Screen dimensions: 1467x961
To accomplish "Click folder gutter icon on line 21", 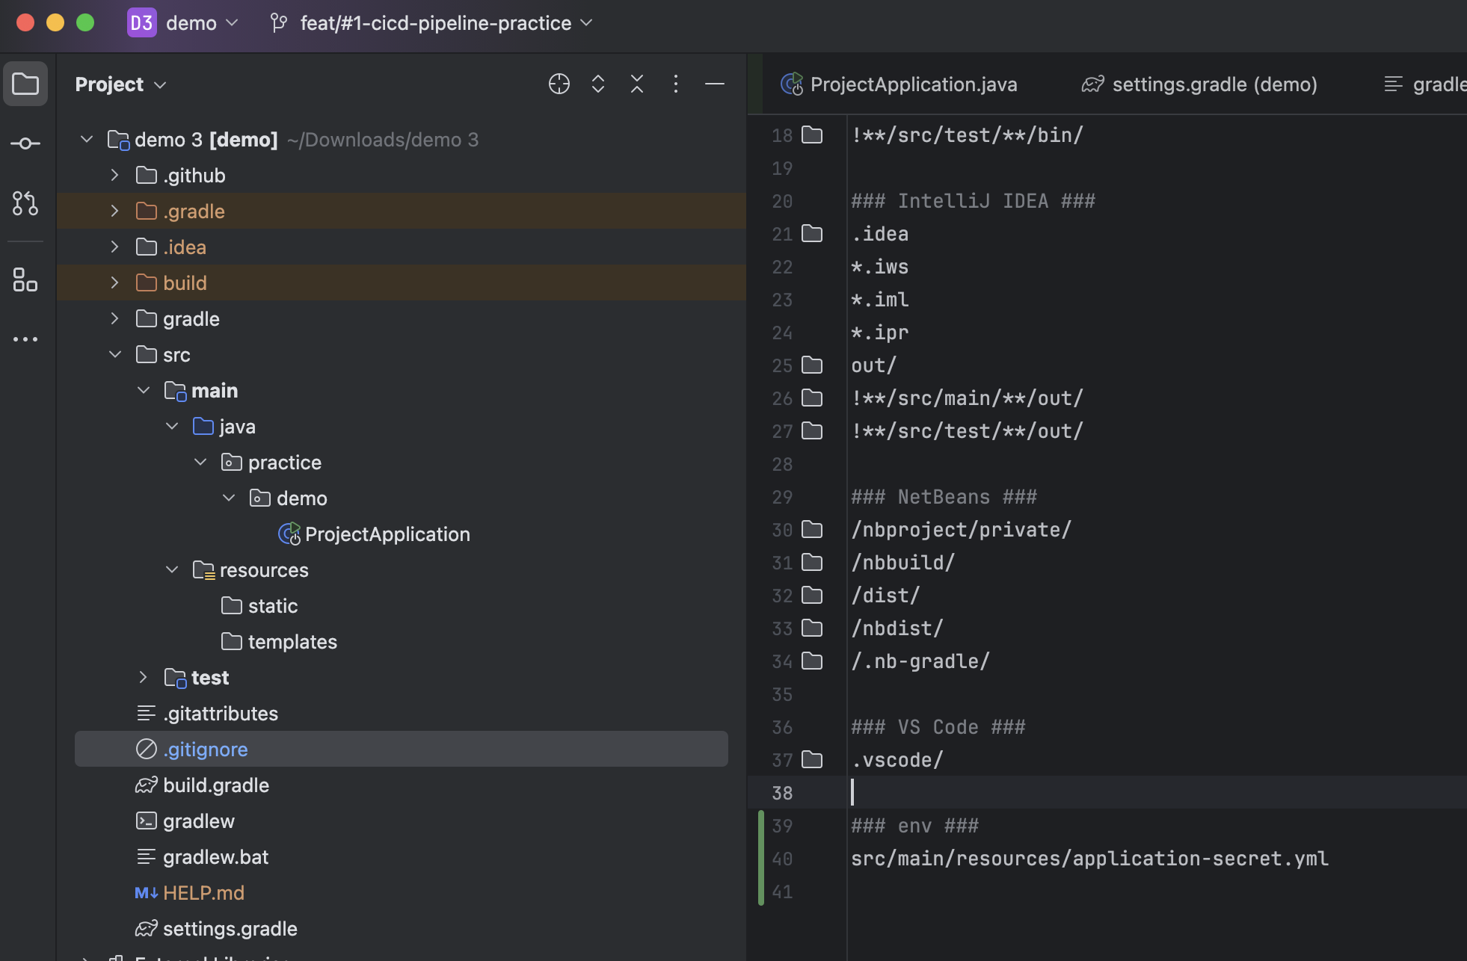I will pyautogui.click(x=811, y=234).
